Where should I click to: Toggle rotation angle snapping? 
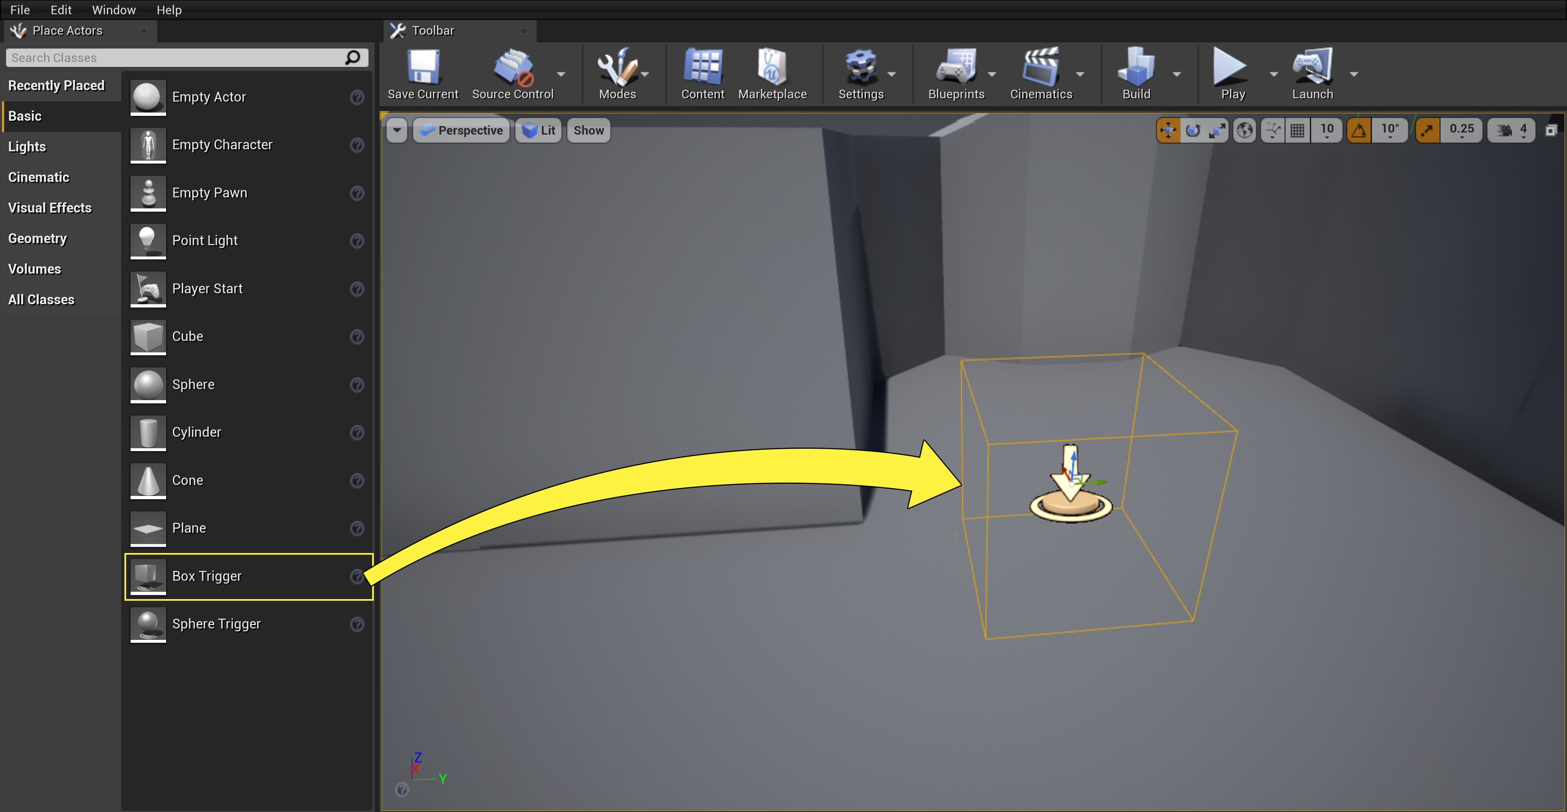click(1359, 130)
